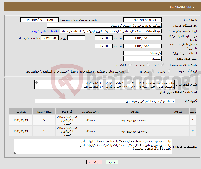201x169 pixels.
Task: Open the اطلاعات تماس خریدار link
Action: click(x=45, y=31)
